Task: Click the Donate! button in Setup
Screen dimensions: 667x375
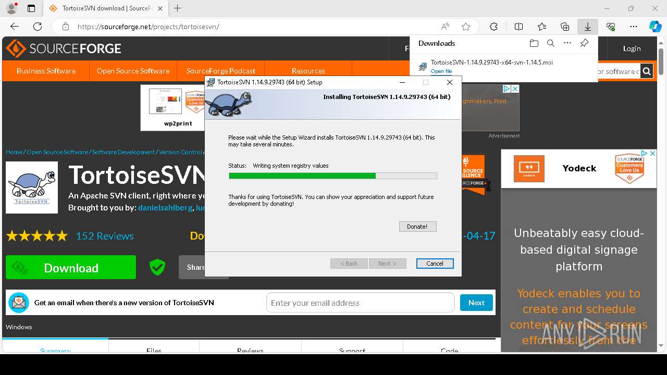Action: point(417,227)
